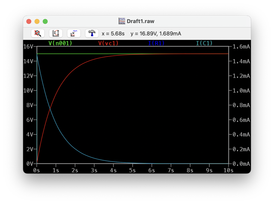Maximize the window with green button

coord(45,21)
